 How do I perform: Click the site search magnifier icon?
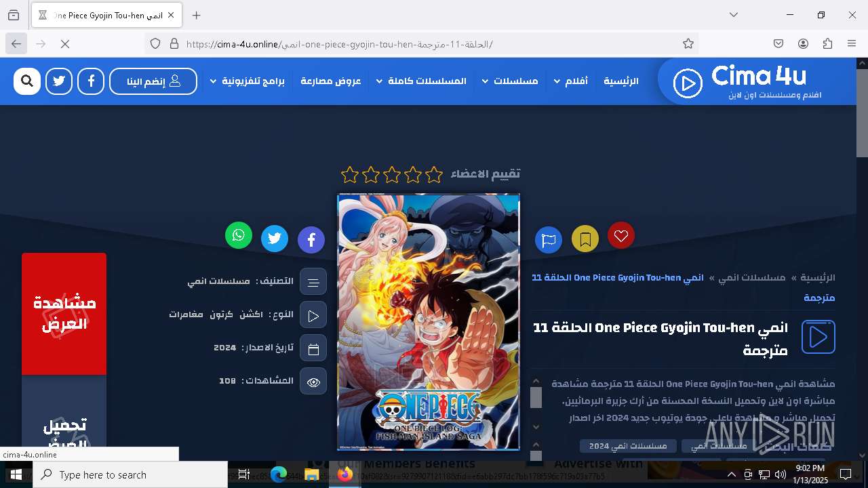pos(27,81)
